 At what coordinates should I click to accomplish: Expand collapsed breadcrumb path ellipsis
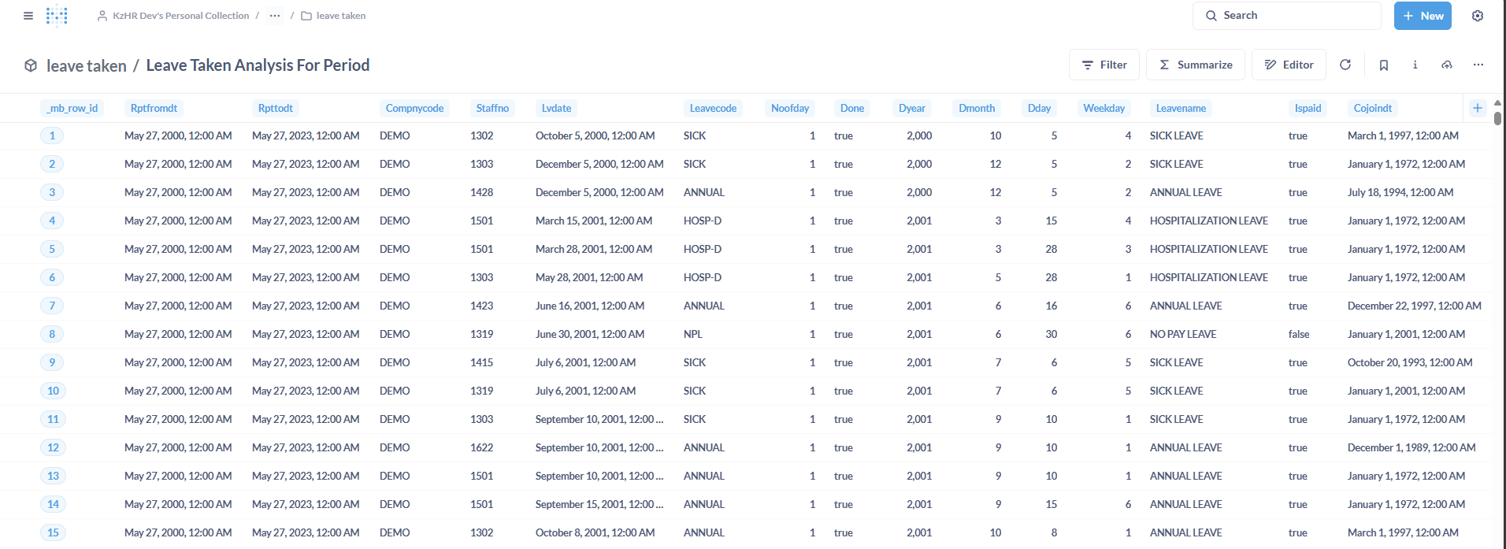(274, 16)
